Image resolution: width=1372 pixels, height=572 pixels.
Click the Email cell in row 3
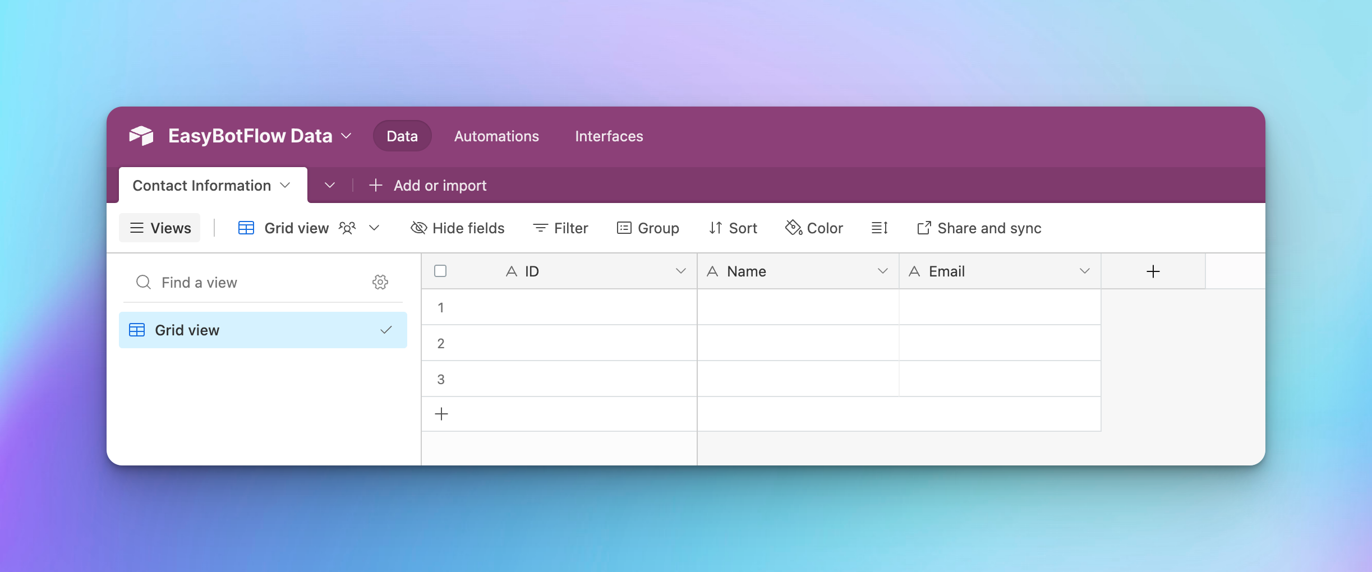pyautogui.click(x=1000, y=379)
